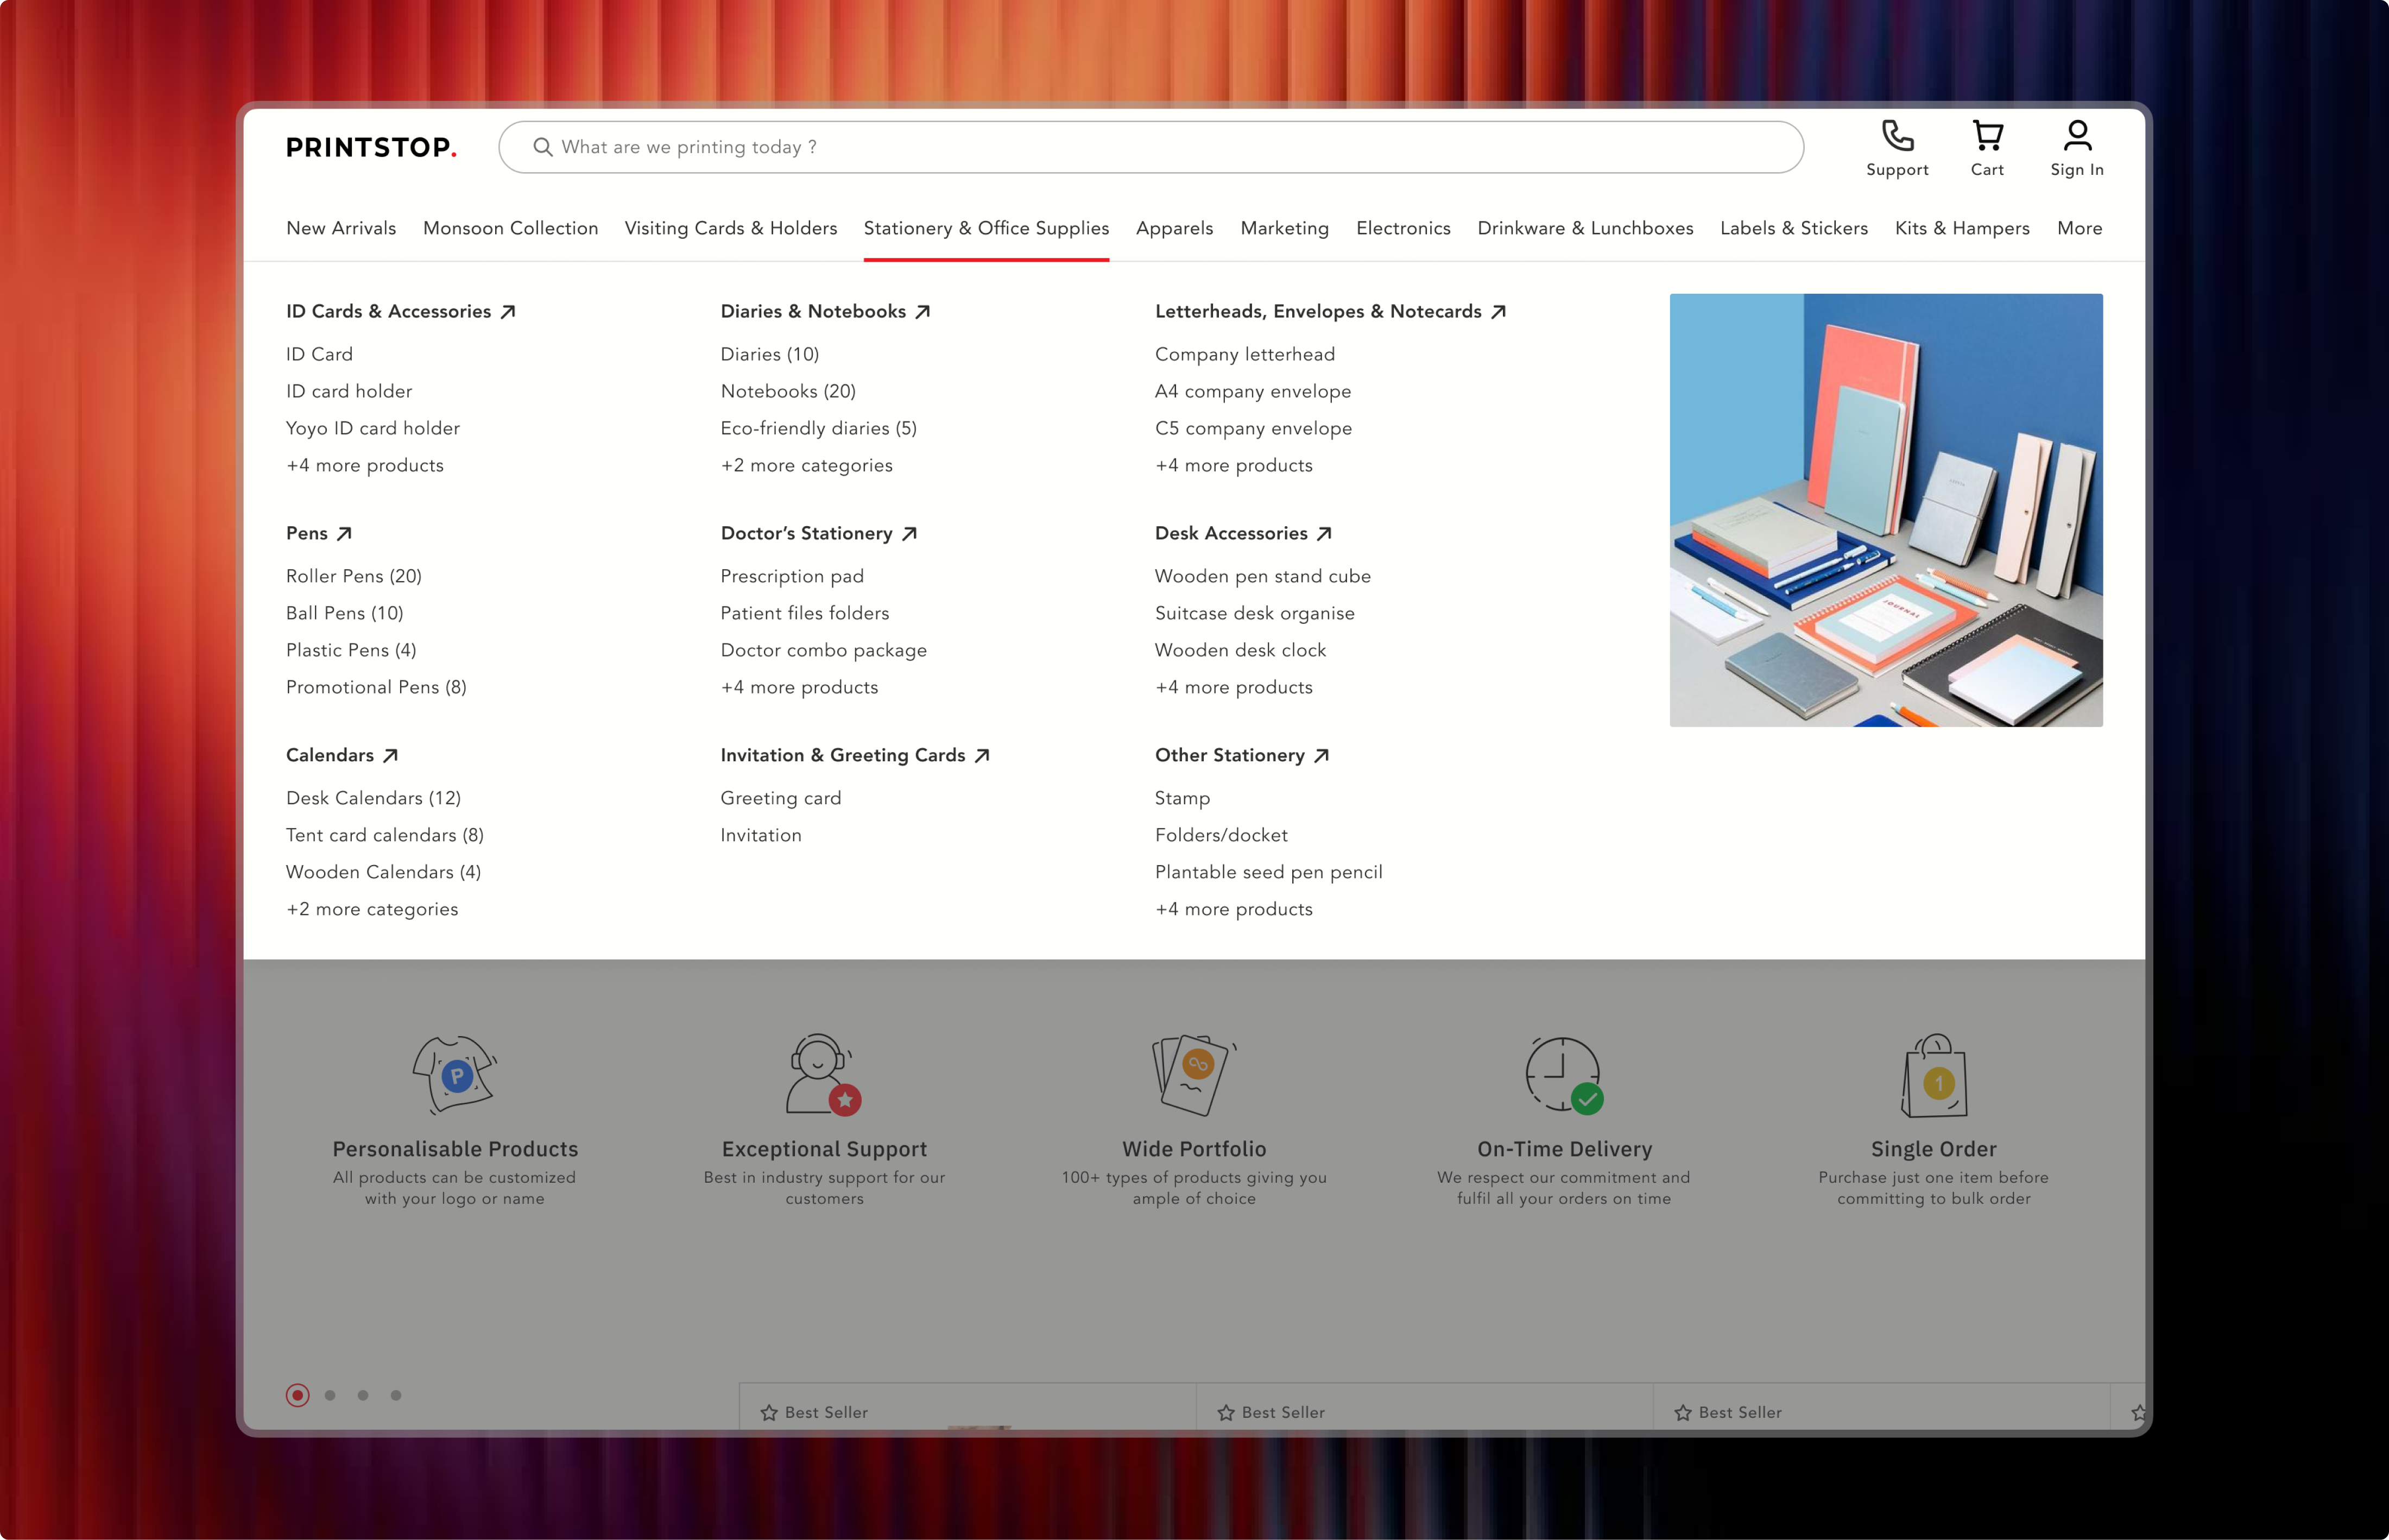
Task: Click arrow icon next to Desk Accessories
Action: (1324, 534)
